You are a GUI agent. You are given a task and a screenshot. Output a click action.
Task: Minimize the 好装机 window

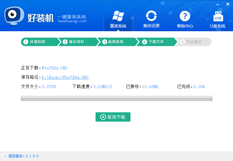tap(218, 4)
